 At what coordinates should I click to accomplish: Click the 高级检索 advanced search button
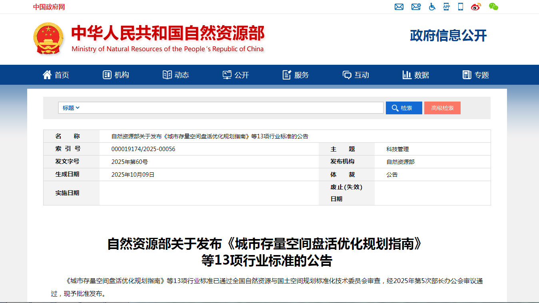tap(442, 108)
